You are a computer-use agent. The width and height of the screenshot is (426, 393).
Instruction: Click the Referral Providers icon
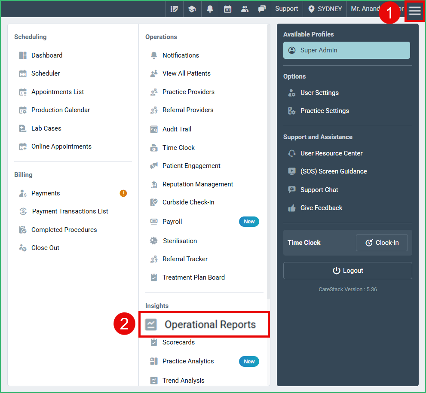tap(154, 110)
